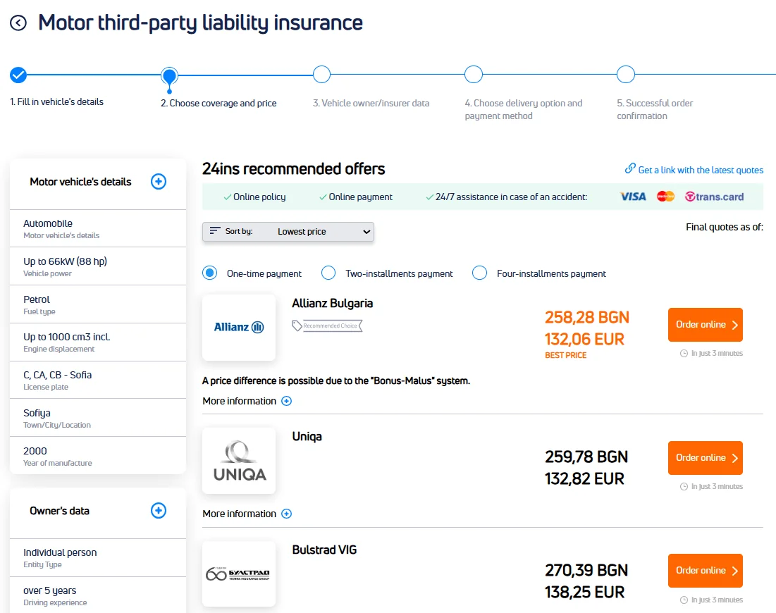This screenshot has width=776, height=613.
Task: Select One-time payment option
Action: point(209,273)
